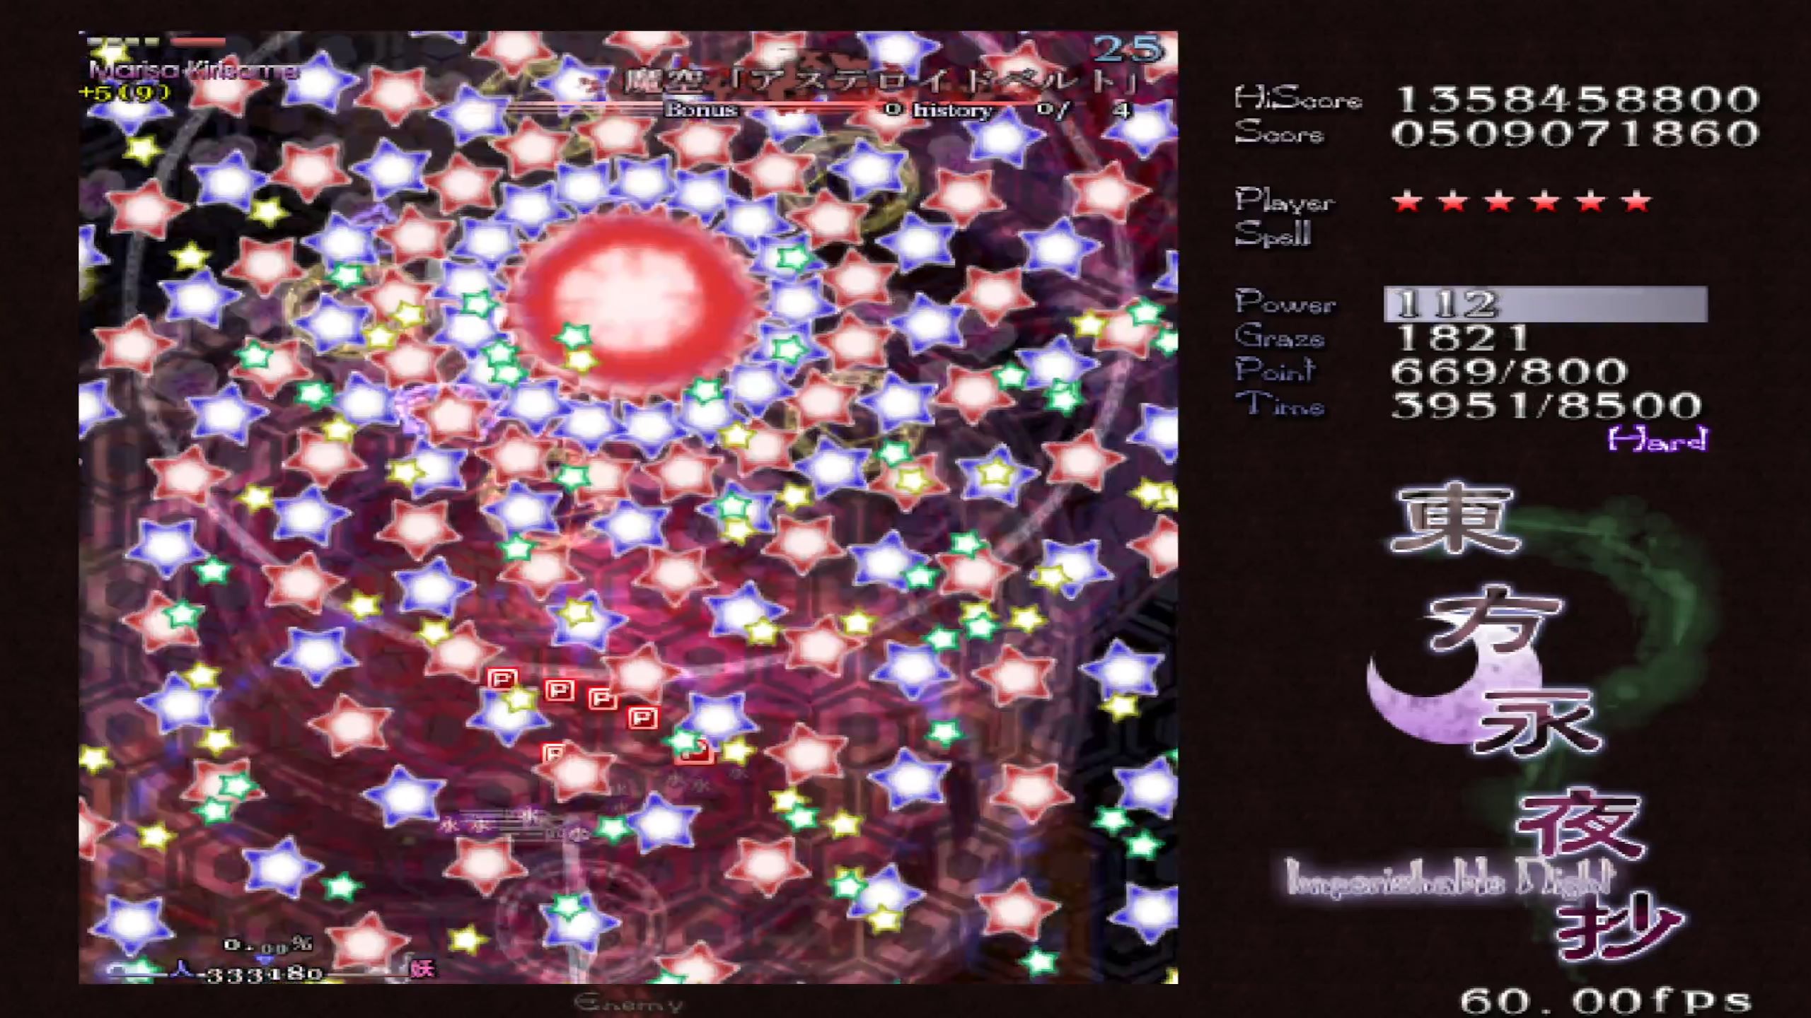
Task: Click the pink 妖 gauge marker
Action: tap(422, 969)
